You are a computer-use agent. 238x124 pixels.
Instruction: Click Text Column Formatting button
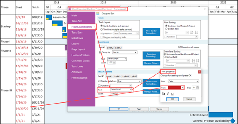point(151,83)
